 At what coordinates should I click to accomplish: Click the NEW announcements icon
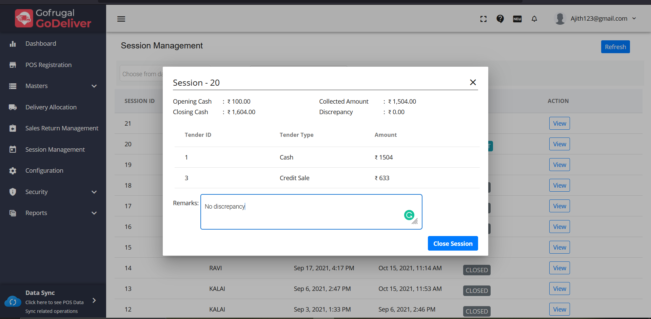[x=517, y=19]
